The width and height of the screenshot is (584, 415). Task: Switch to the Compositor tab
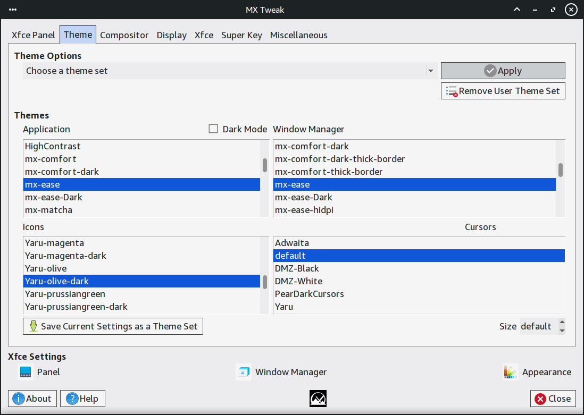click(124, 35)
